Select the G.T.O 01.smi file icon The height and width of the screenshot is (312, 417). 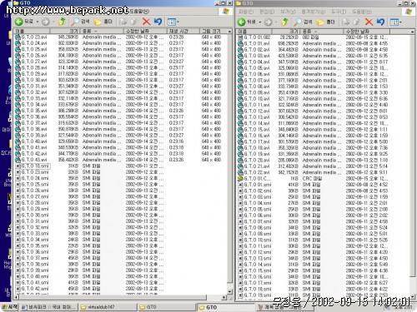pyautogui.click(x=240, y=185)
